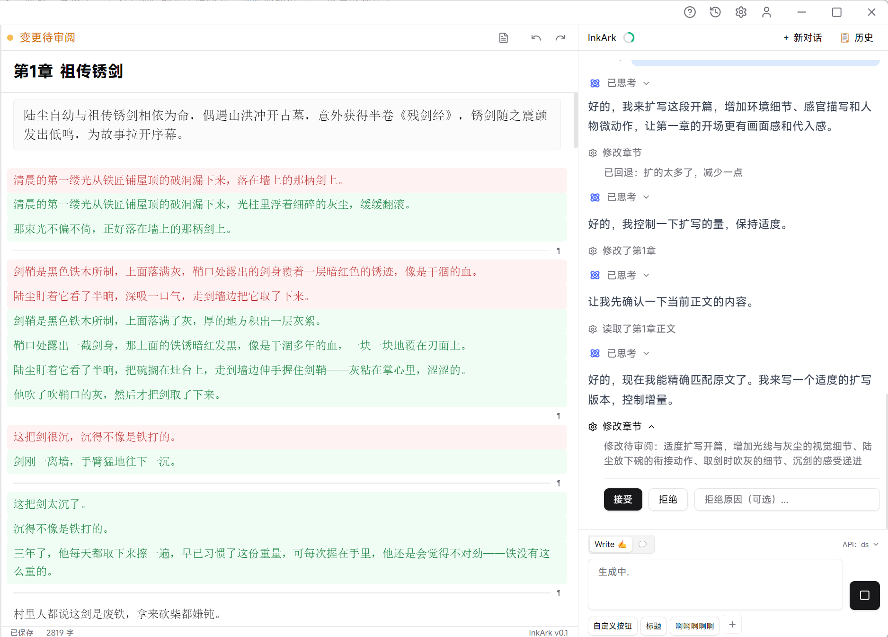Click the 变更待审阅 status label
Screen dimensions: 888x637
(x=47, y=37)
